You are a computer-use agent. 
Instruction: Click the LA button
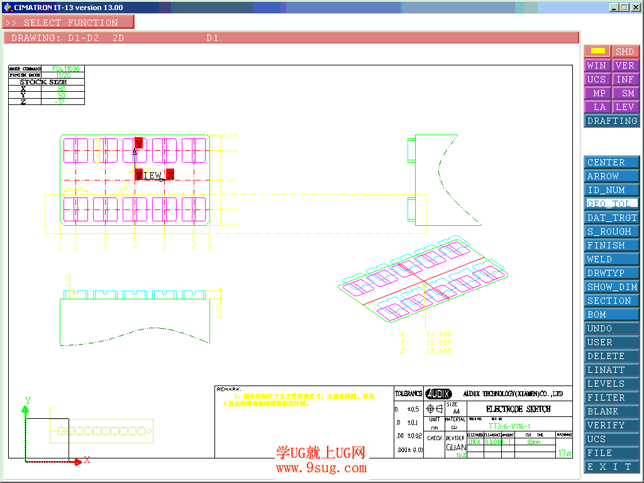(597, 107)
